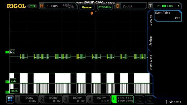
Task: Click the 2.5GSa/s sample rate readout
Action: click(67, 5)
